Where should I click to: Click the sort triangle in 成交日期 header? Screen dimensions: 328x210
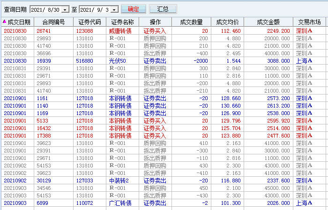pyautogui.click(x=4, y=22)
